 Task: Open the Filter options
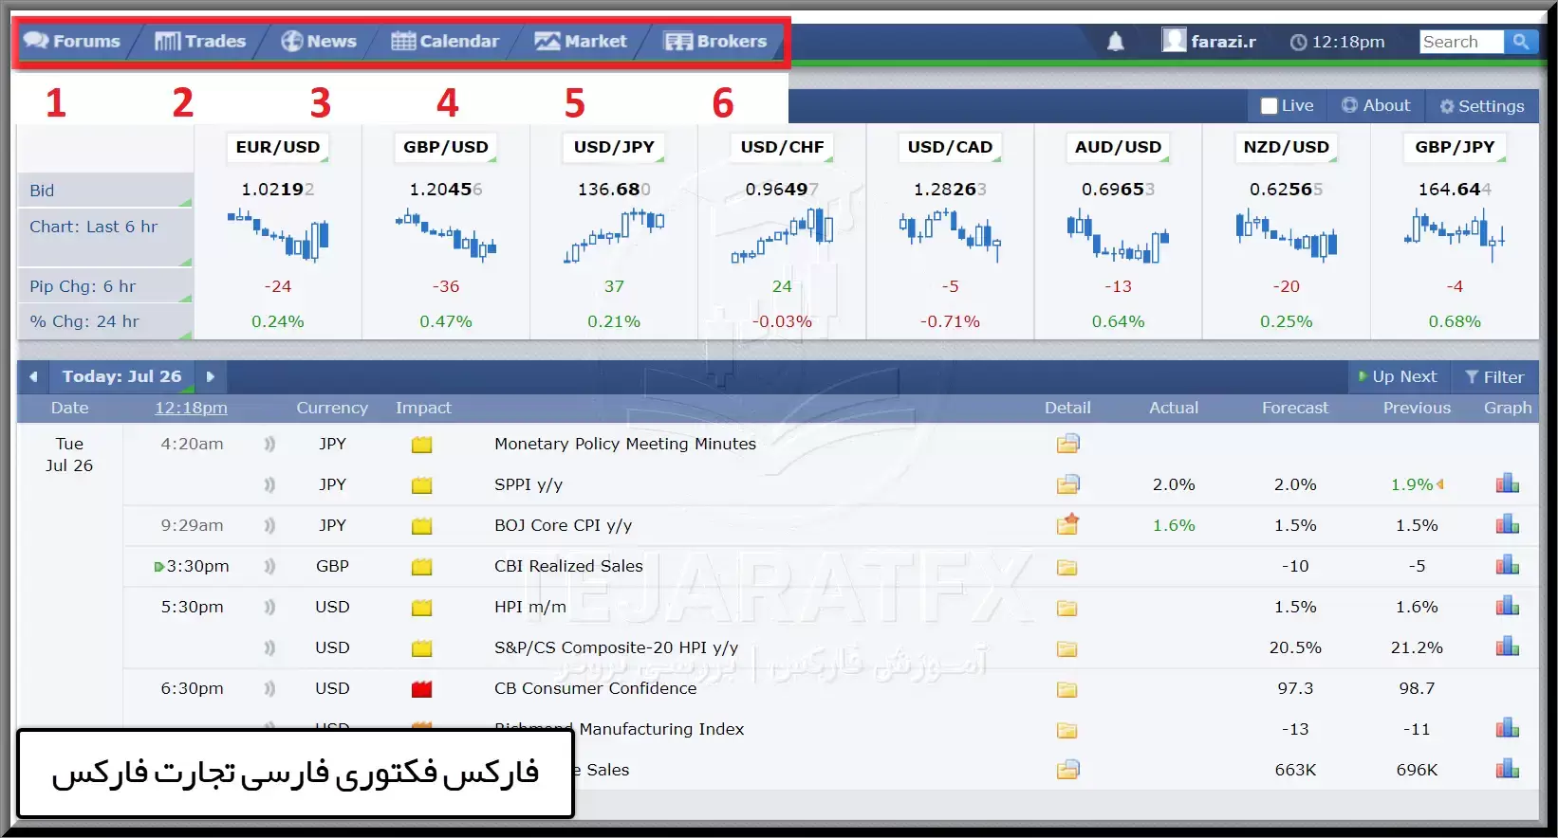point(1493,376)
